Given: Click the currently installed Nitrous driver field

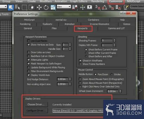Looking at the screenshot, I should click(78, 111).
